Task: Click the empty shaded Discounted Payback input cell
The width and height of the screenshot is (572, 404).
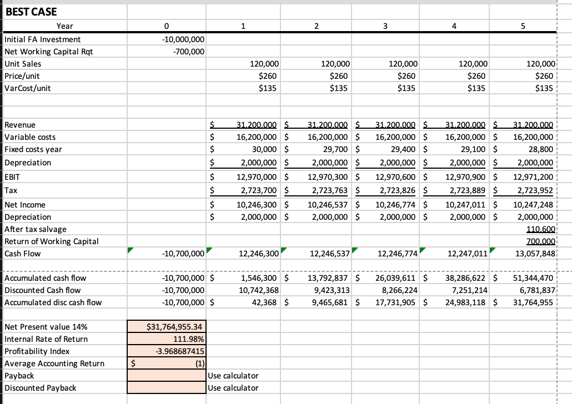Action: [167, 388]
